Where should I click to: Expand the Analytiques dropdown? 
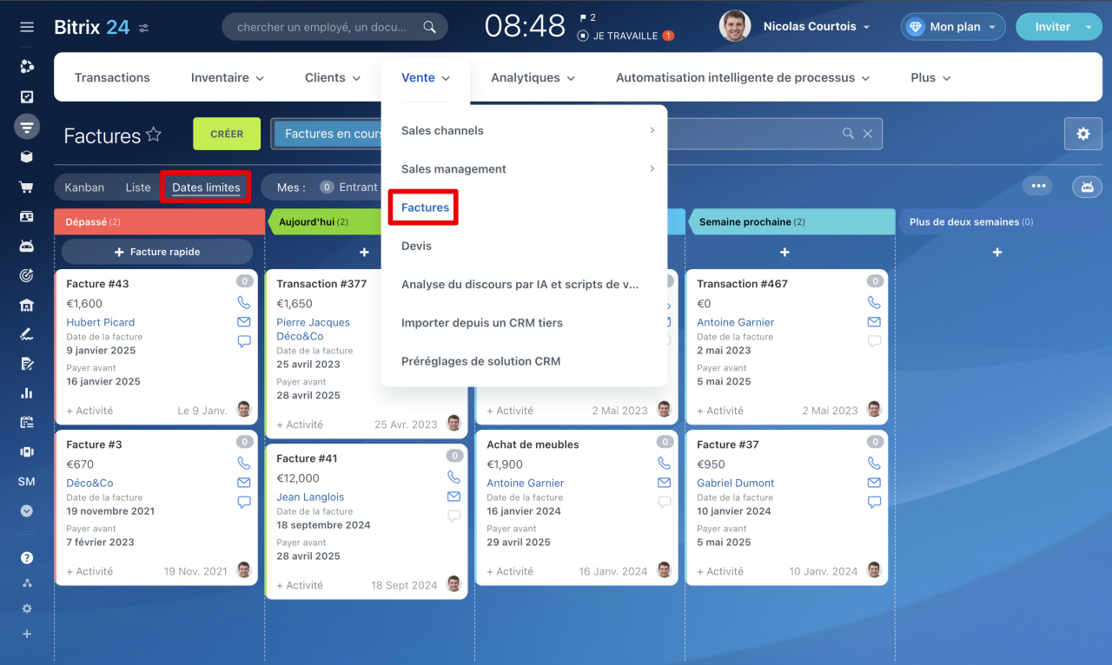(533, 78)
